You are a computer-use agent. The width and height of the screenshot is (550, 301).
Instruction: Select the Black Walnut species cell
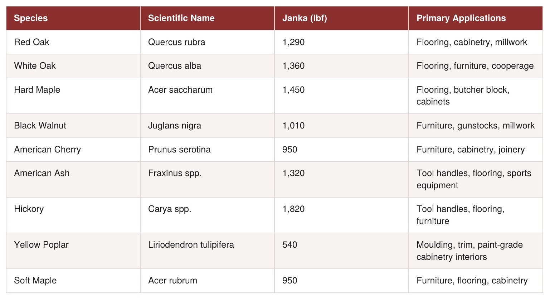click(x=73, y=126)
